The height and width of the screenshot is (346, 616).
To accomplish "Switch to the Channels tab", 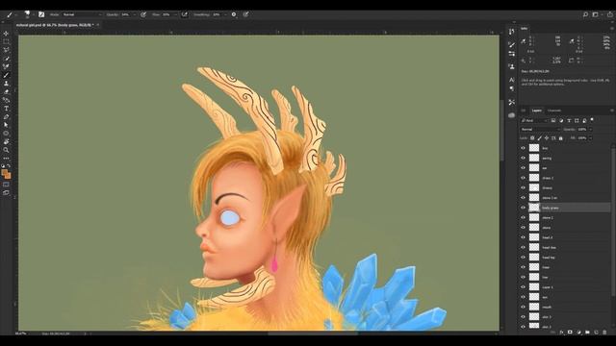I will point(554,111).
